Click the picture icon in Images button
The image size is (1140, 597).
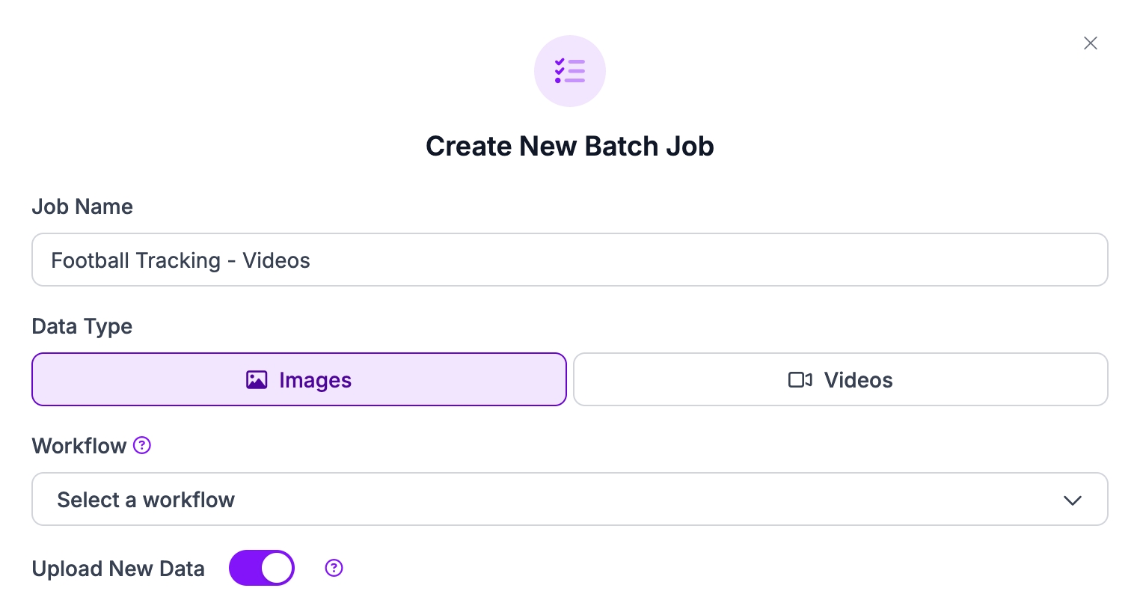point(257,380)
